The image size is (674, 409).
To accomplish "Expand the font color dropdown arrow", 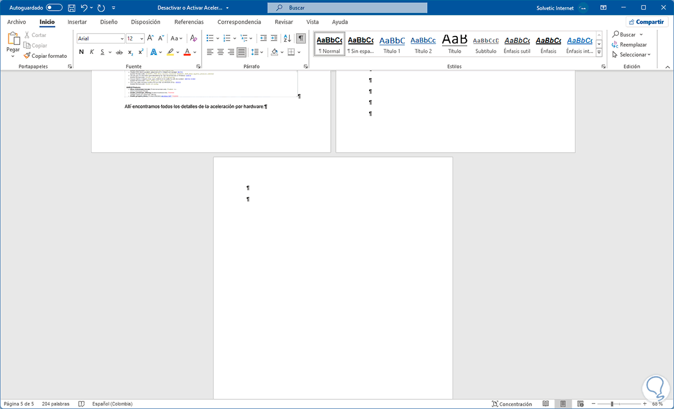I will pos(195,51).
